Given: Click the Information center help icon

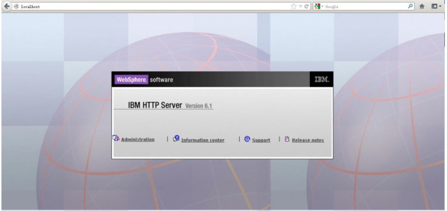Looking at the screenshot, I should coord(176,138).
